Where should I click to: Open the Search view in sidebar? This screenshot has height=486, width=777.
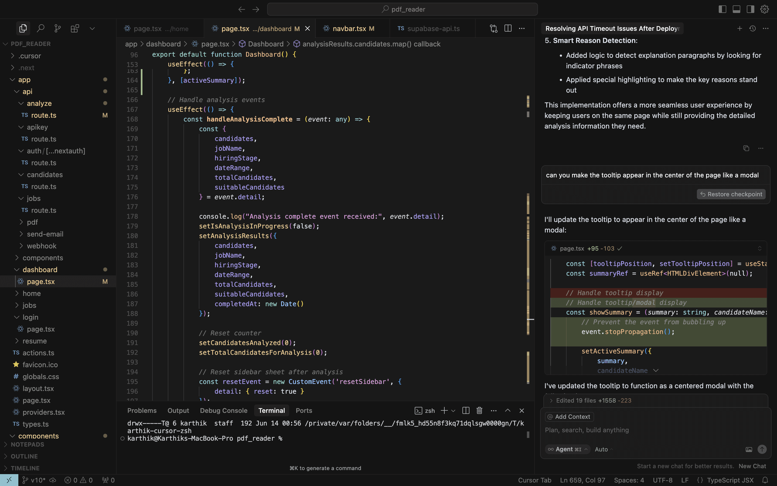40,29
